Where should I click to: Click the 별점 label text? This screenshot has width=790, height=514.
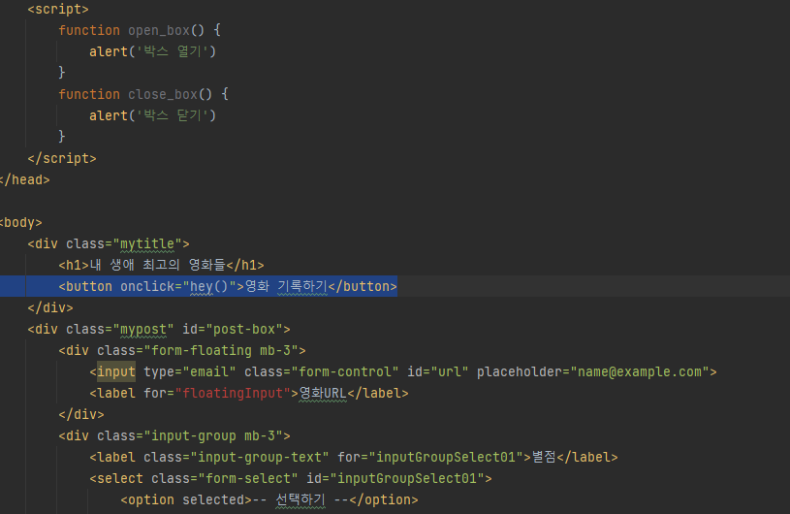pos(544,457)
